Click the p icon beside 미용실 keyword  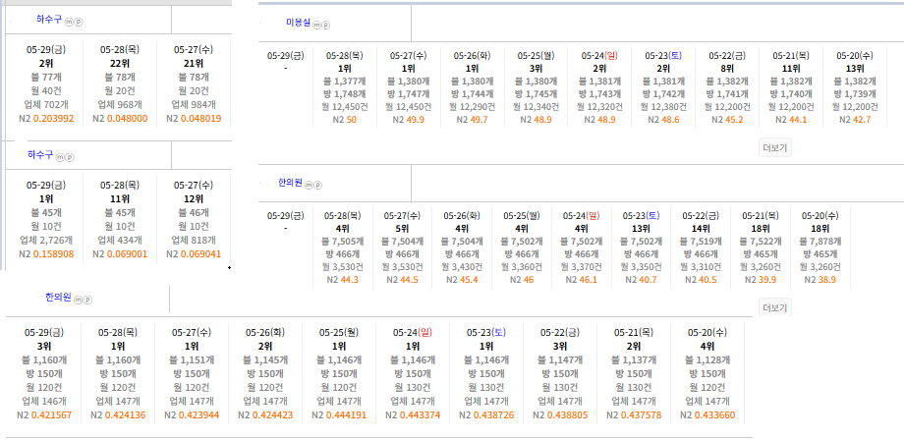pos(325,25)
